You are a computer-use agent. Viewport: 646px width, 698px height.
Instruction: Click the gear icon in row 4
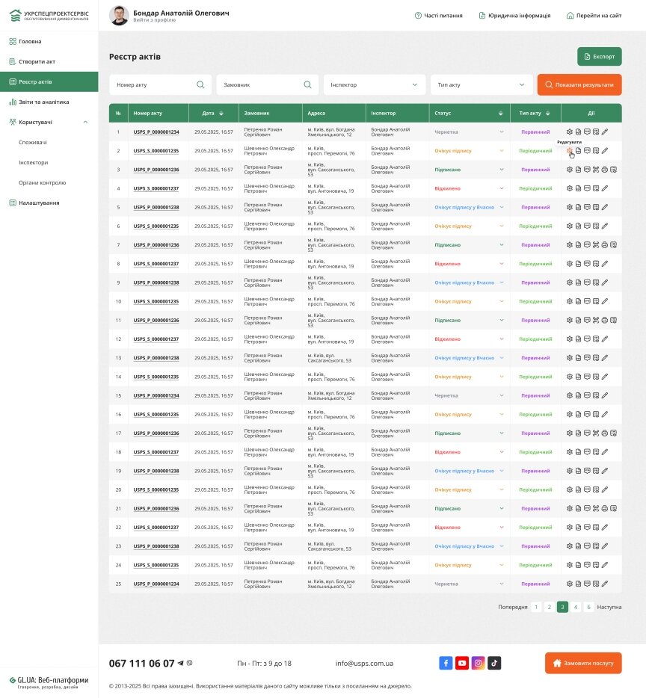570,188
